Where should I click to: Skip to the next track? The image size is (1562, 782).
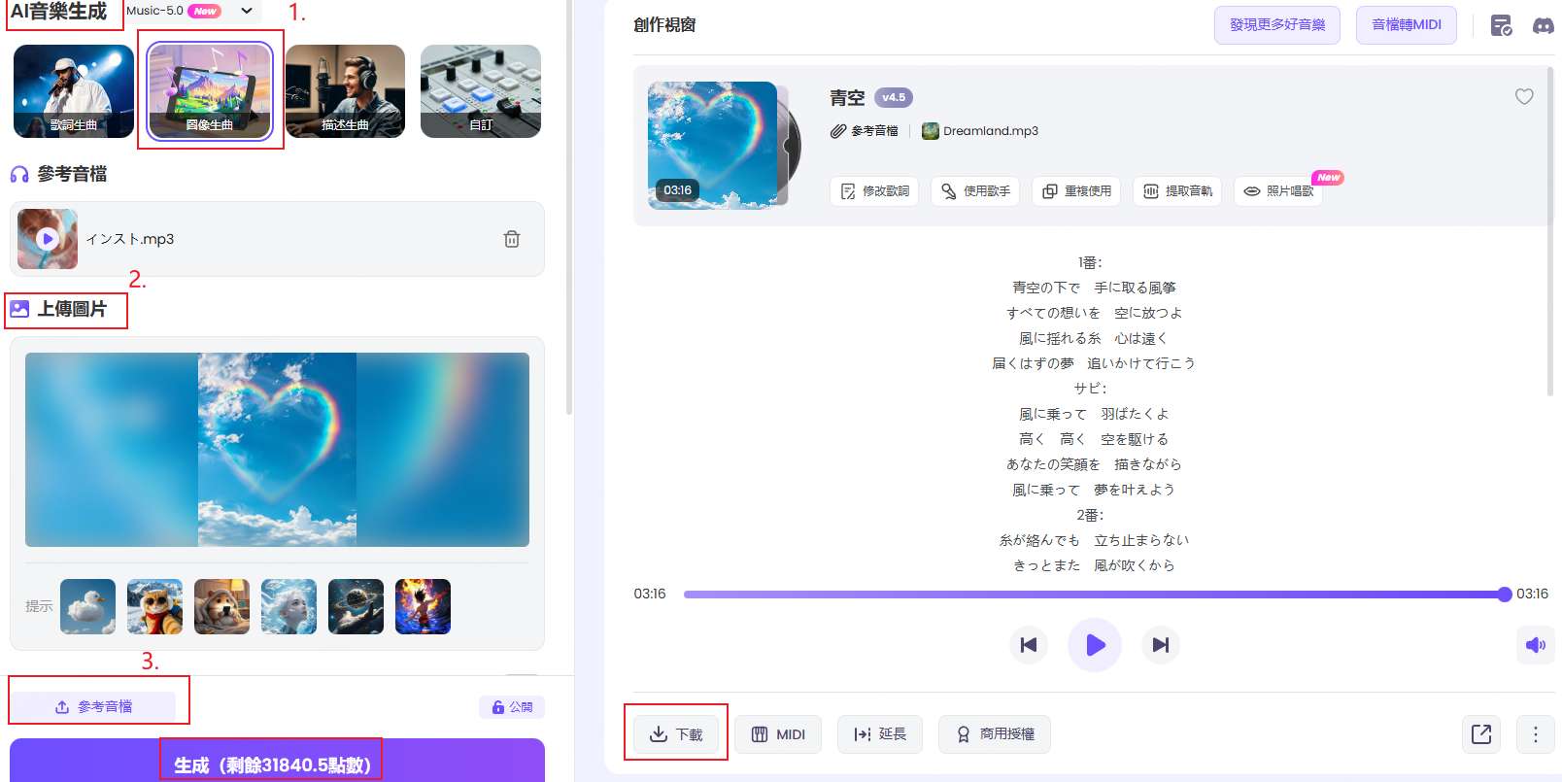coord(1161,644)
